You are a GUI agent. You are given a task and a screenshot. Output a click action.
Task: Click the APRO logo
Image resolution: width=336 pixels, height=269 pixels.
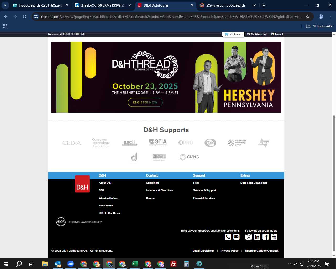coord(186,143)
